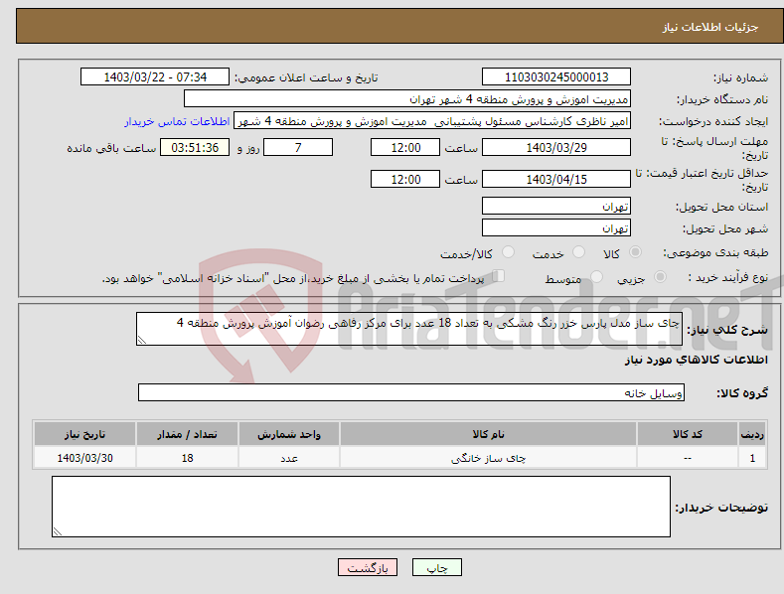Click the buyer notes text area

pos(361,507)
